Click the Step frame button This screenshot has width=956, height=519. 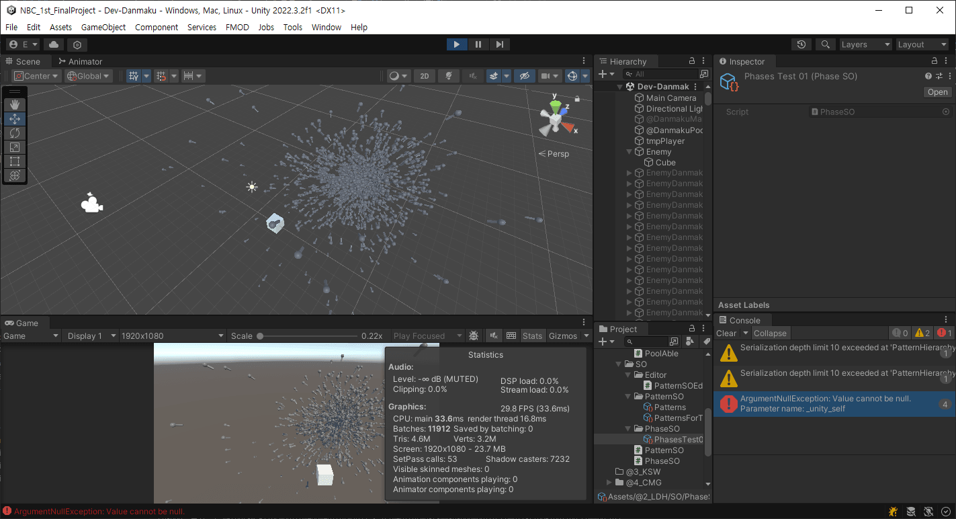pyautogui.click(x=499, y=44)
